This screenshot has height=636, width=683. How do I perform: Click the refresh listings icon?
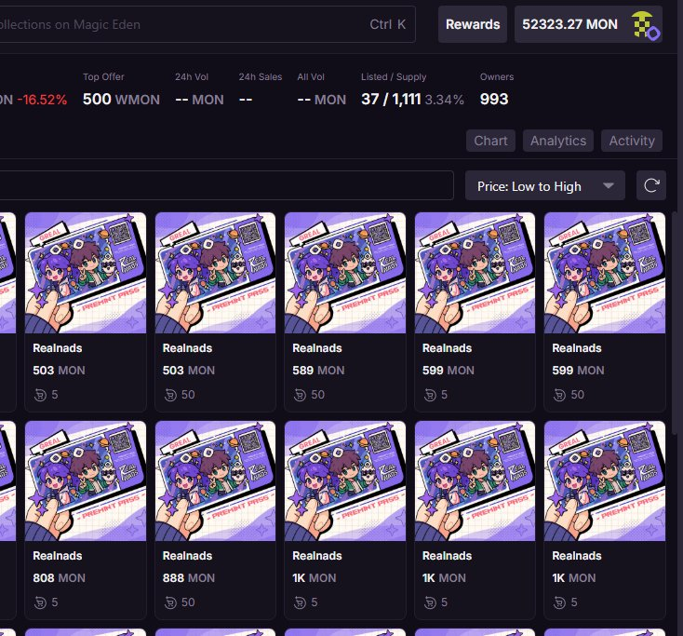650,185
